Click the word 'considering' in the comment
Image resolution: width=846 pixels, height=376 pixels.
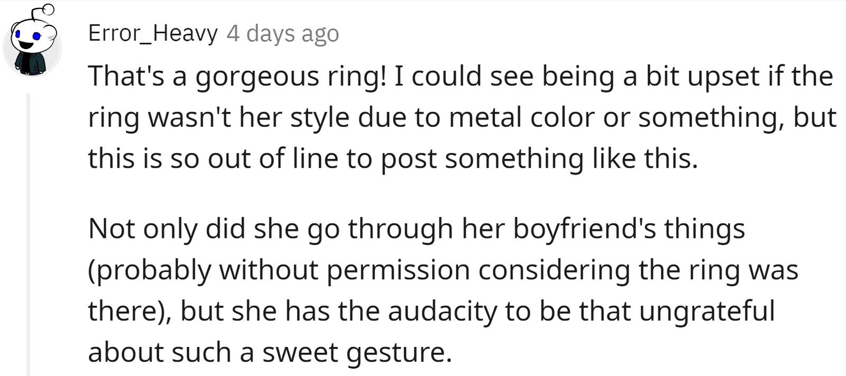coord(554,272)
